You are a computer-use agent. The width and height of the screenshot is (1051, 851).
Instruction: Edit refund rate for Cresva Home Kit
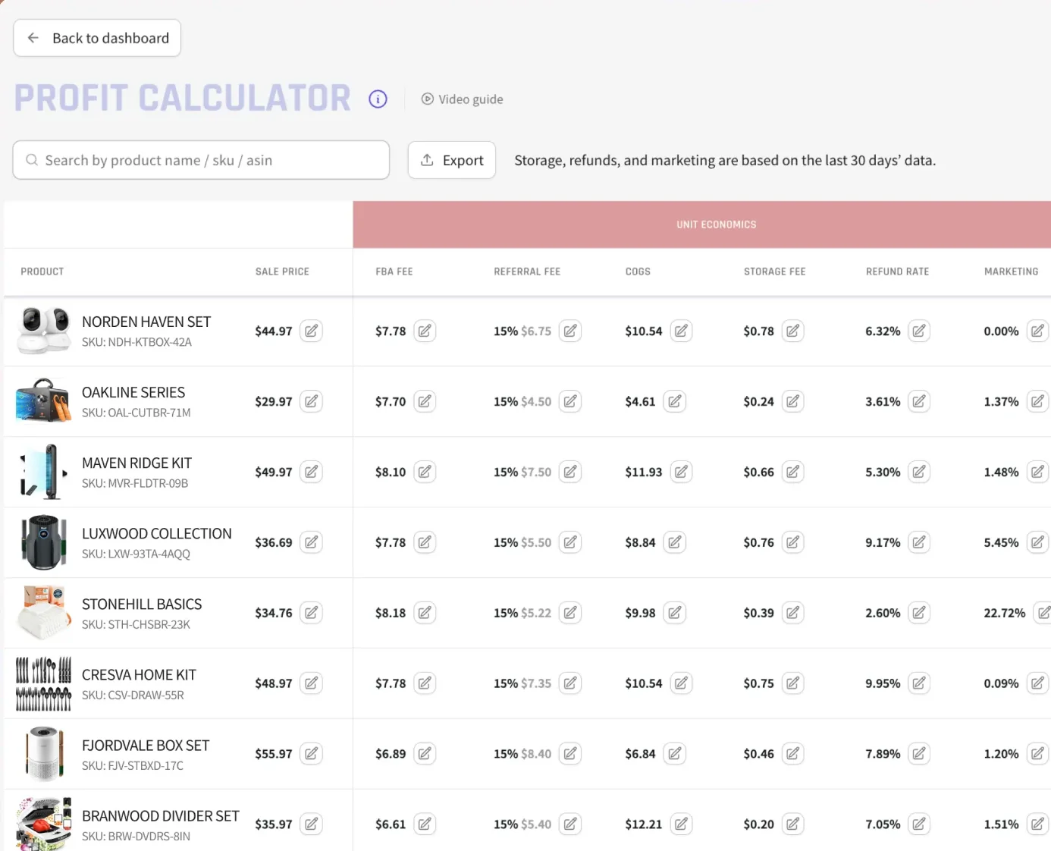coord(919,683)
